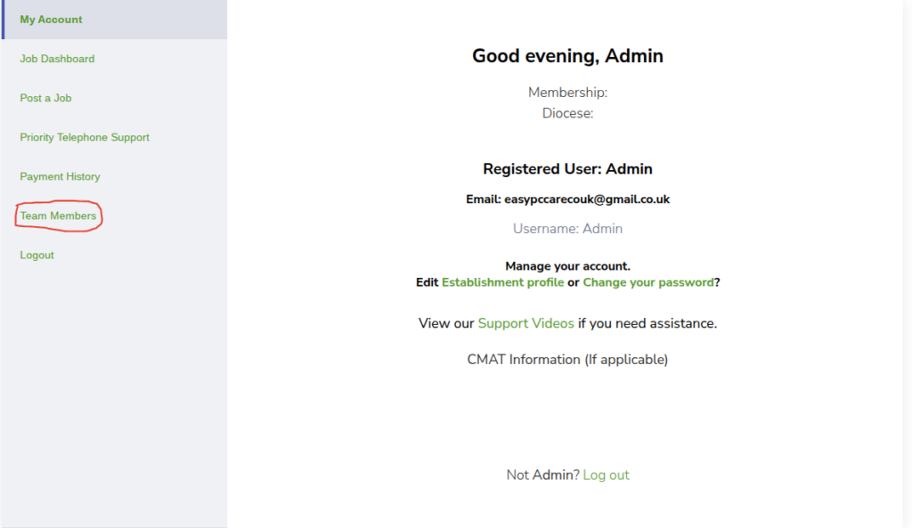Click the Registered User: Admin heading
This screenshot has width=912, height=528.
point(567,169)
